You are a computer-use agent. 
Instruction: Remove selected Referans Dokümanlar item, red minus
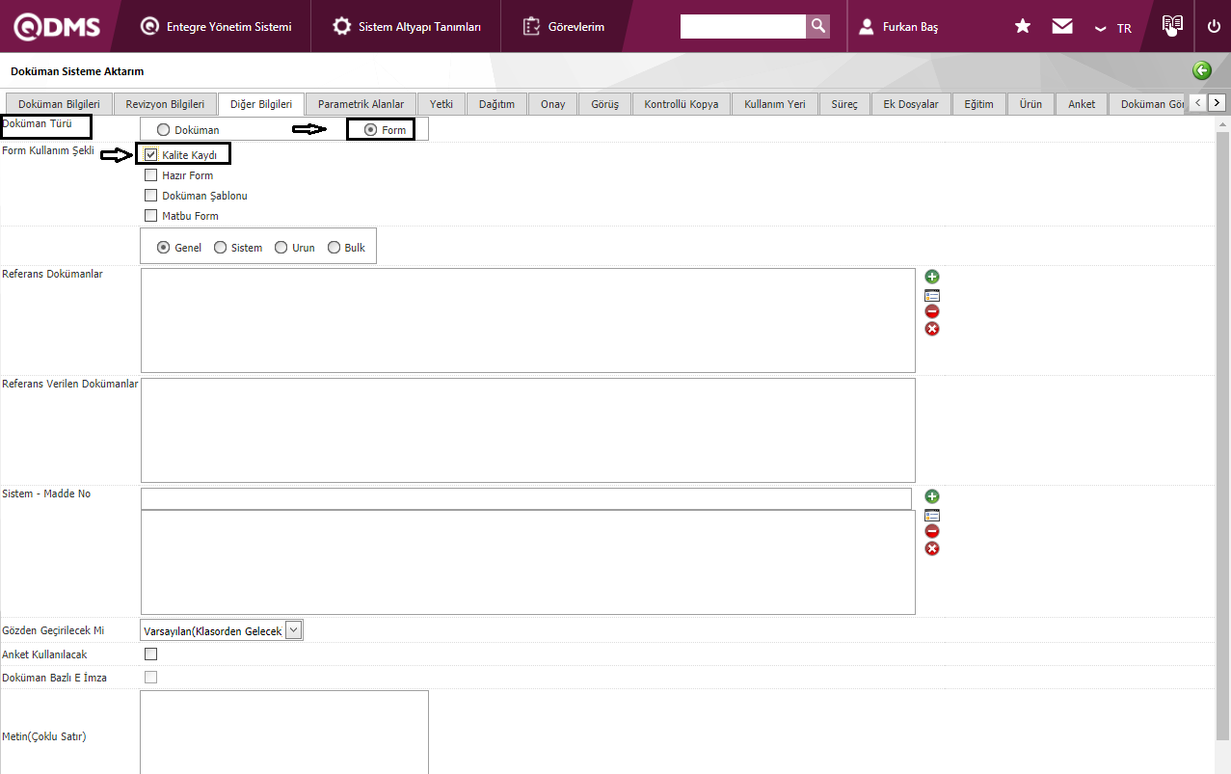pyautogui.click(x=932, y=311)
